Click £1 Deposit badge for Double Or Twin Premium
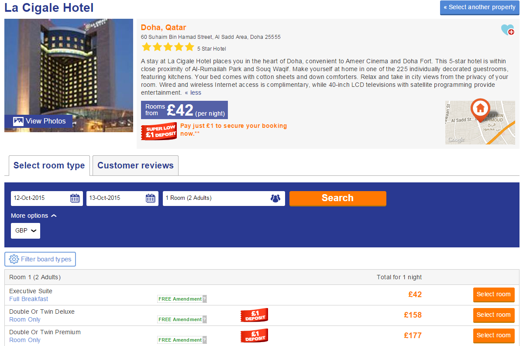 [x=254, y=336]
